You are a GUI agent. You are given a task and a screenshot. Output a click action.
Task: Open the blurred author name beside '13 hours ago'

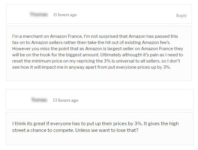click(39, 100)
